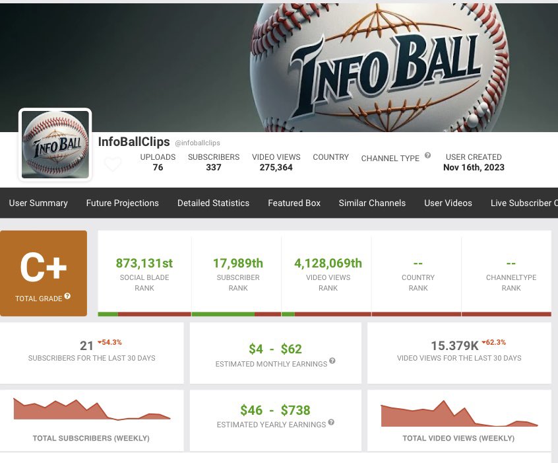Click the Social Blade Rank progress bar
Image resolution: width=558 pixels, height=463 pixels.
coord(144,314)
